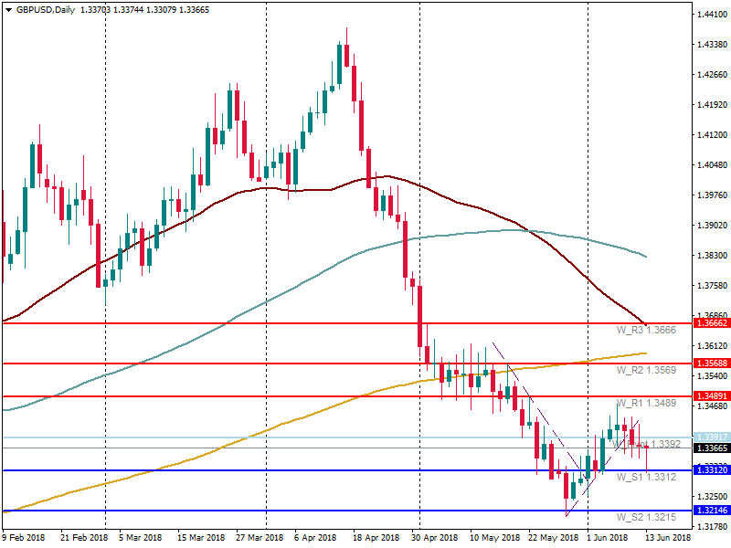Click the right end of the gold moving average
This screenshot has width=731, height=548.
646,353
